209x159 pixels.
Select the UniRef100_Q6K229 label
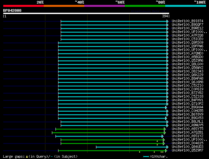187,75
